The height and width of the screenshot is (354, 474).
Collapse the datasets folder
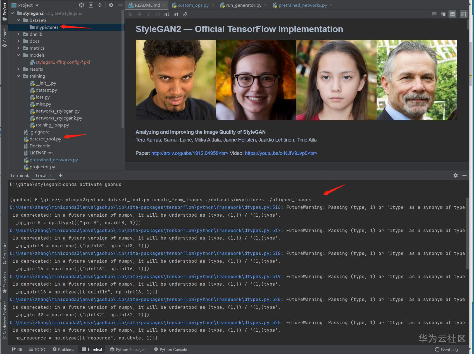18,20
